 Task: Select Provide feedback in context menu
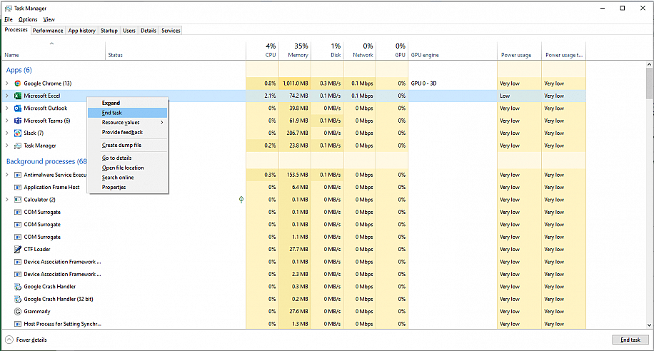[127, 132]
